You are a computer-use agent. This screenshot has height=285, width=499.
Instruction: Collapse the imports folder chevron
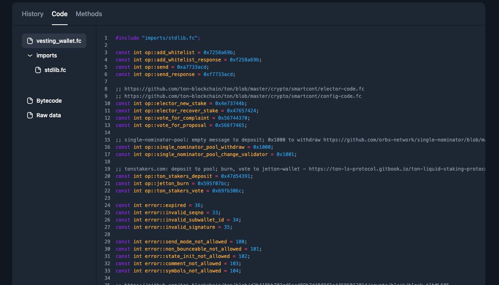click(30, 55)
